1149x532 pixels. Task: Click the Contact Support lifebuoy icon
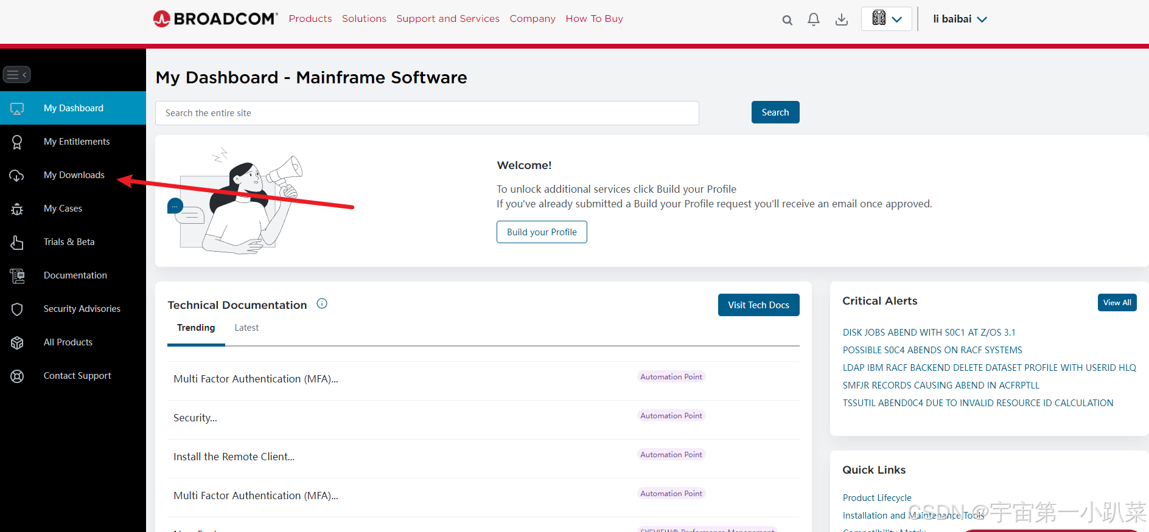click(x=17, y=376)
